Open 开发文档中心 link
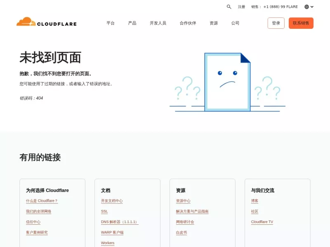This screenshot has height=247, width=330. click(x=112, y=201)
